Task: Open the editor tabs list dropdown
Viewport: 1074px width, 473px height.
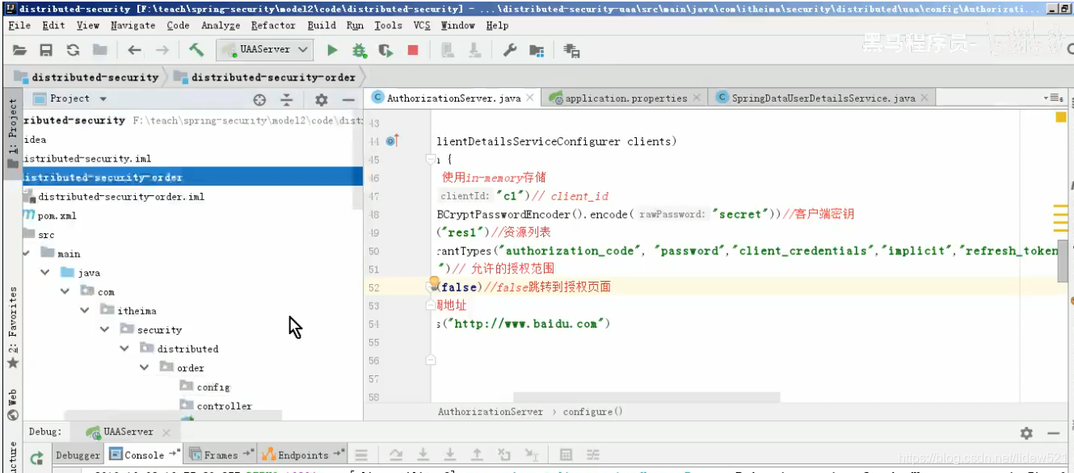Action: tap(1055, 98)
